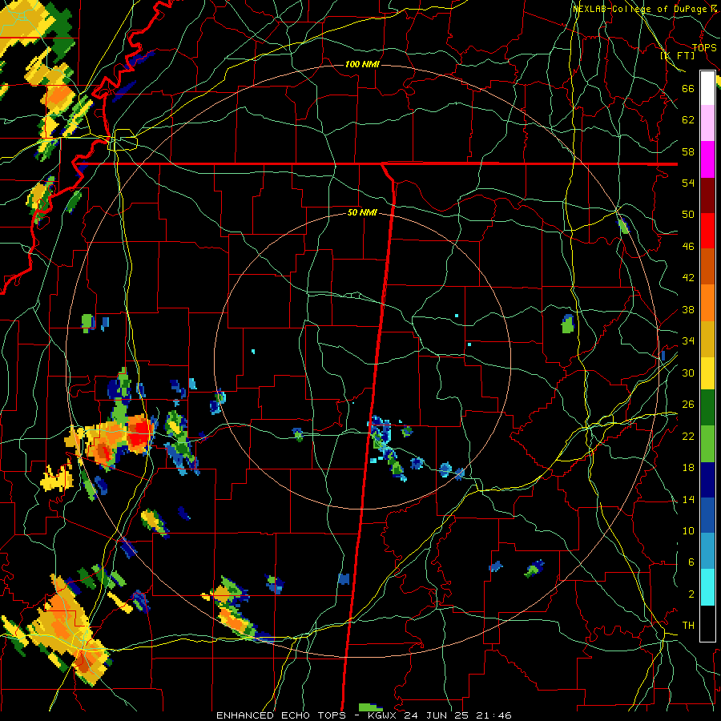Click the legend value "42"

[688, 278]
